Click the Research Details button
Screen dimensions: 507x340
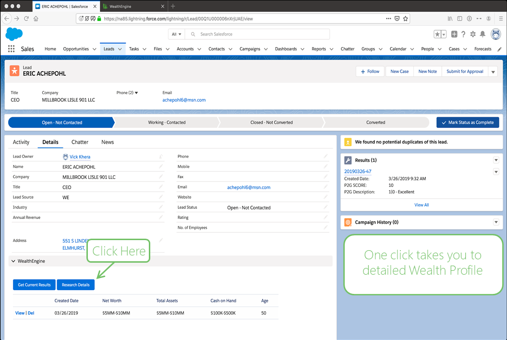[75, 284]
